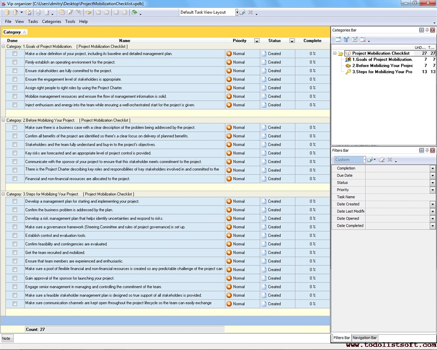The image size is (437, 350).
Task: Click the add category icon in Categories Bar
Action: [338, 40]
